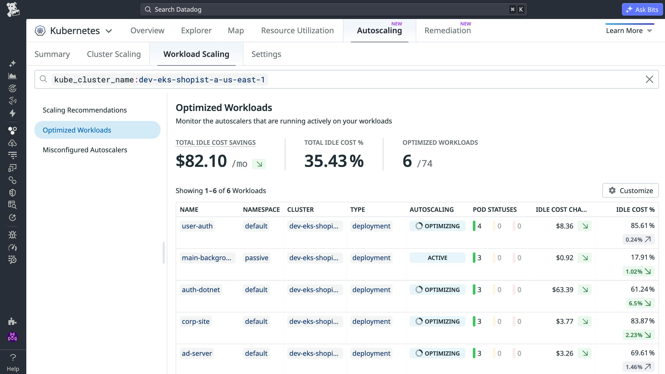The image size is (665, 374).
Task: Expand the Learn More dropdown
Action: pos(629,30)
